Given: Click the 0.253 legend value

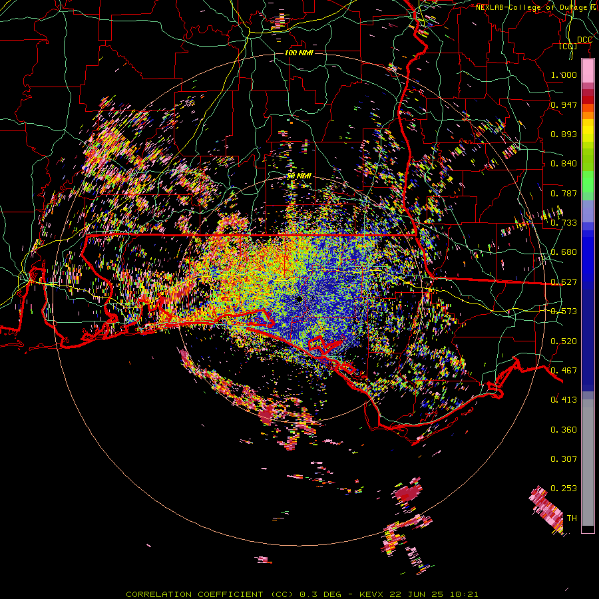Looking at the screenshot, I should [564, 489].
